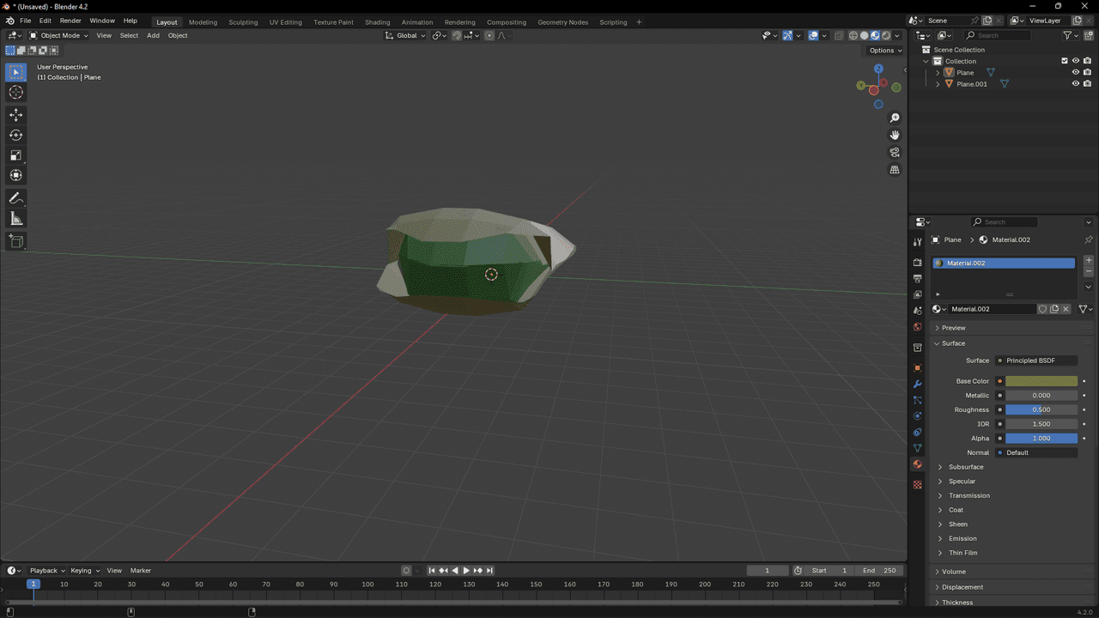Viewport: 1099px width, 618px height.
Task: Select the Move tool in toolbar
Action: click(x=16, y=115)
